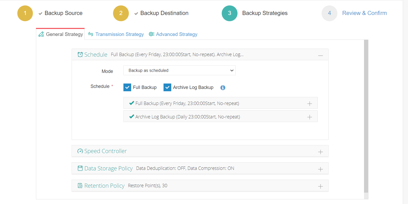Click the step 3 circle for Backup Strategies
The image size is (408, 204).
[x=229, y=13]
